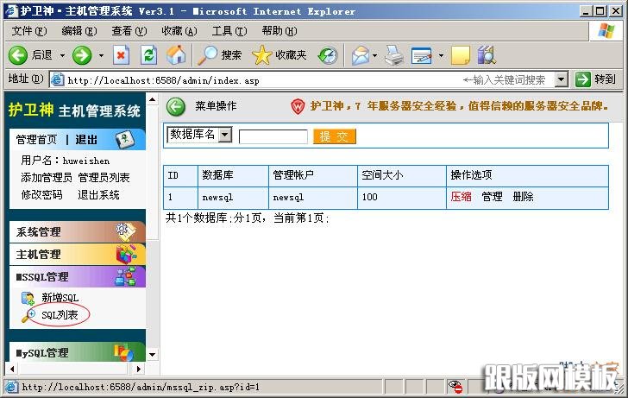Click the sidebar scroll down arrow
This screenshot has width=628, height=398.
tap(153, 354)
